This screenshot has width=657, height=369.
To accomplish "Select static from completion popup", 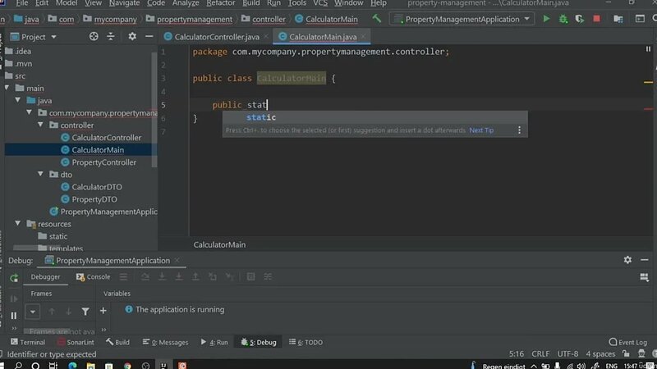I will click(x=374, y=117).
